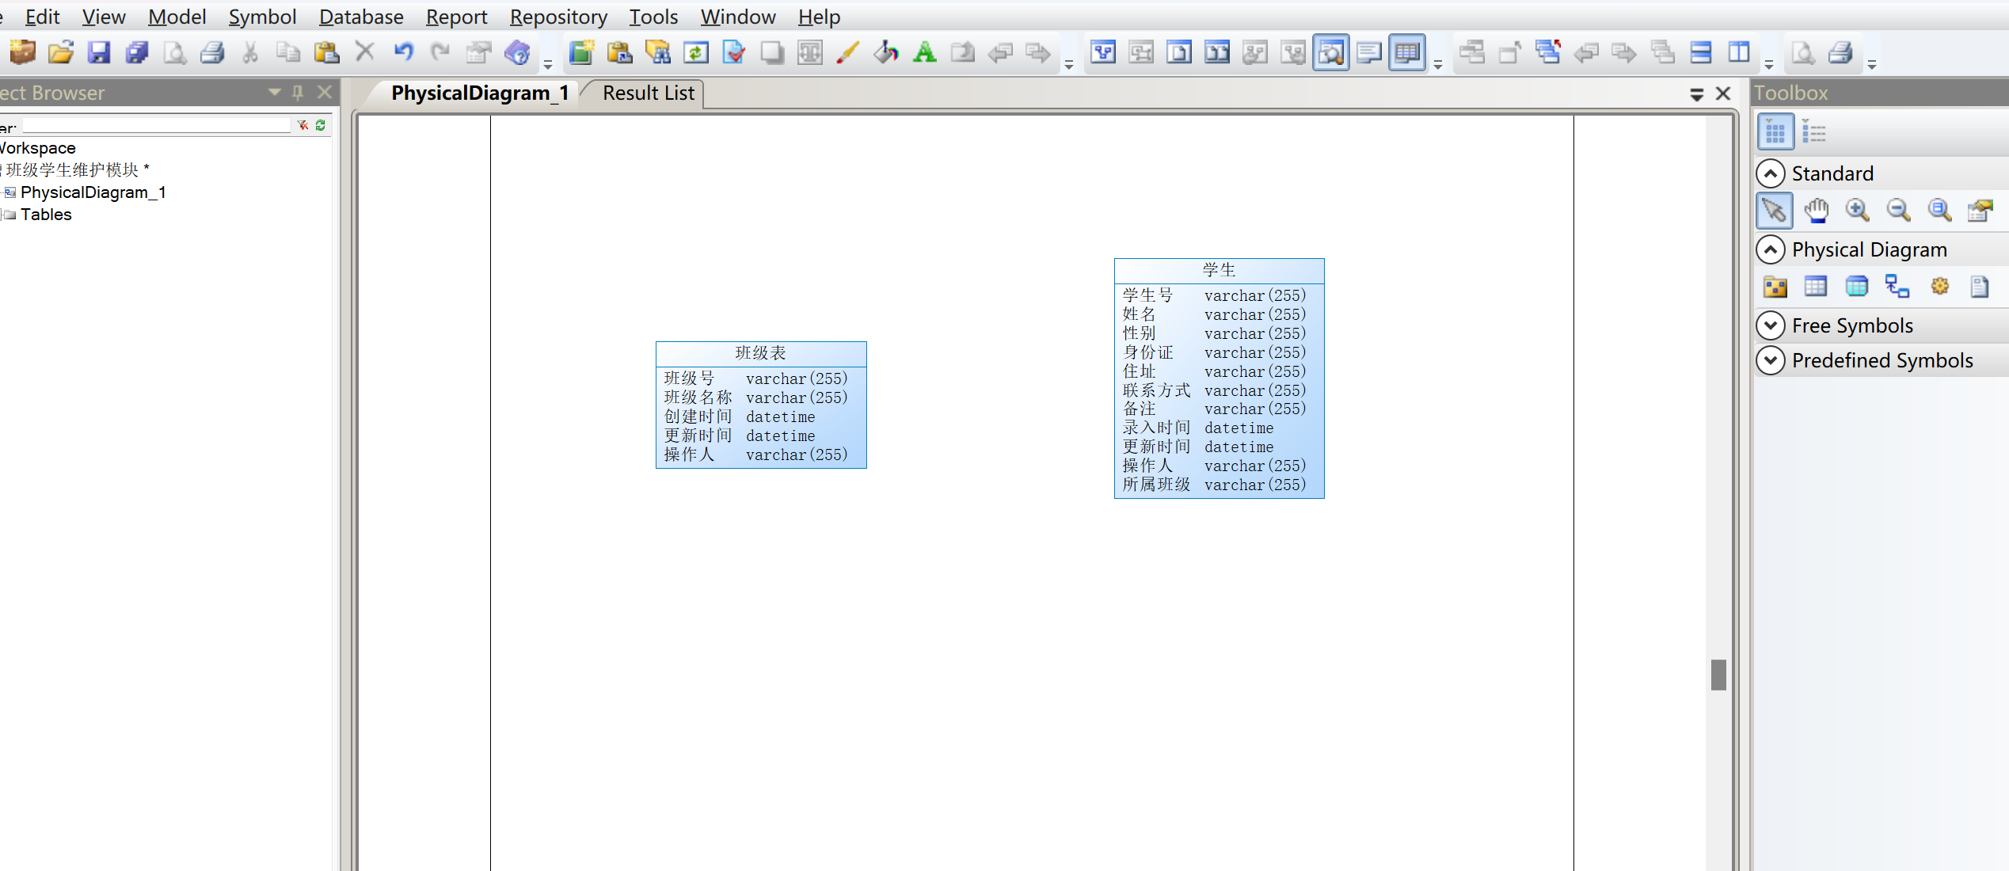This screenshot has width=2009, height=871.
Task: Switch Toolbox to icon grid view
Action: coord(1775,132)
